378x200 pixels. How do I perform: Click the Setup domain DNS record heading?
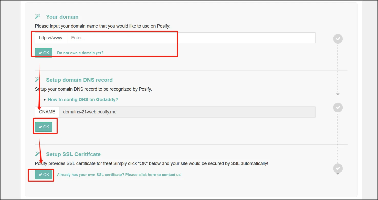(79, 80)
